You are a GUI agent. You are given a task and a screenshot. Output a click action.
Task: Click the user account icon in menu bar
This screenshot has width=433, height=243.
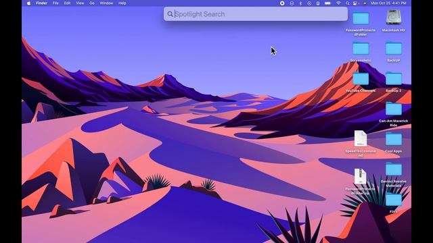[318, 3]
